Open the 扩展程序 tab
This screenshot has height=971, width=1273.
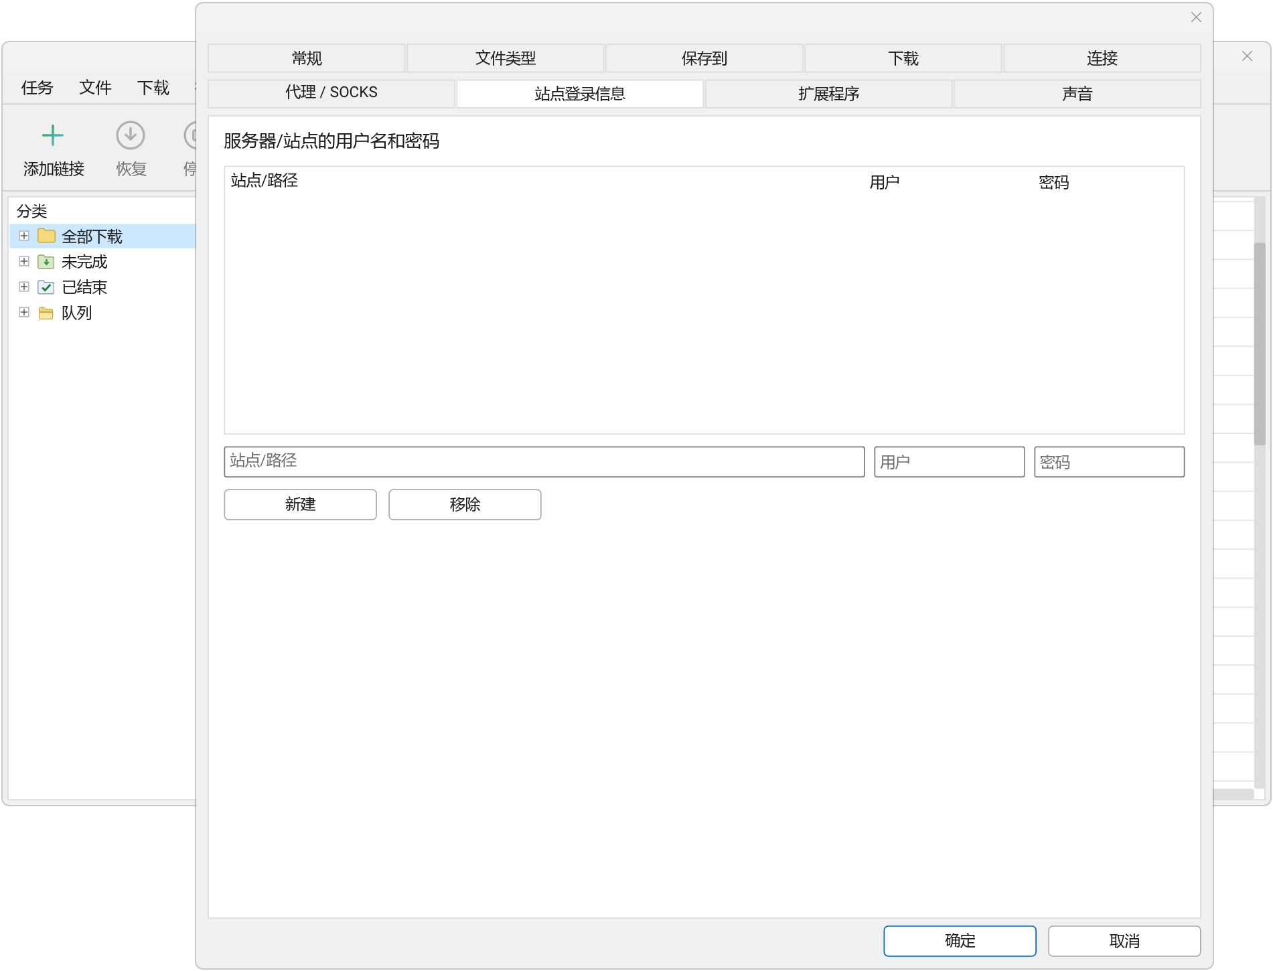pos(829,93)
